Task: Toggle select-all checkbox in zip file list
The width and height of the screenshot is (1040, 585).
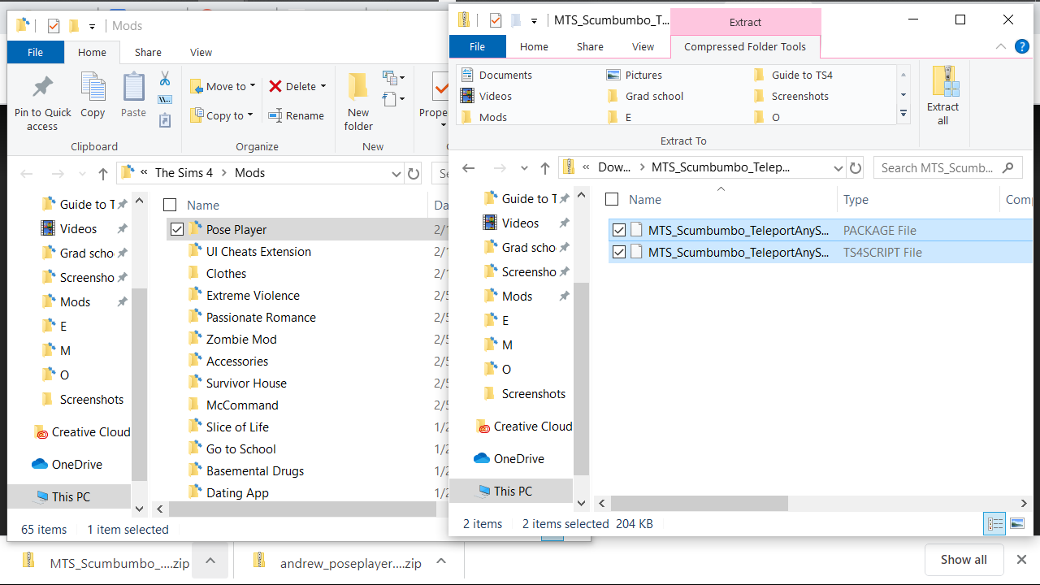Action: (x=612, y=199)
